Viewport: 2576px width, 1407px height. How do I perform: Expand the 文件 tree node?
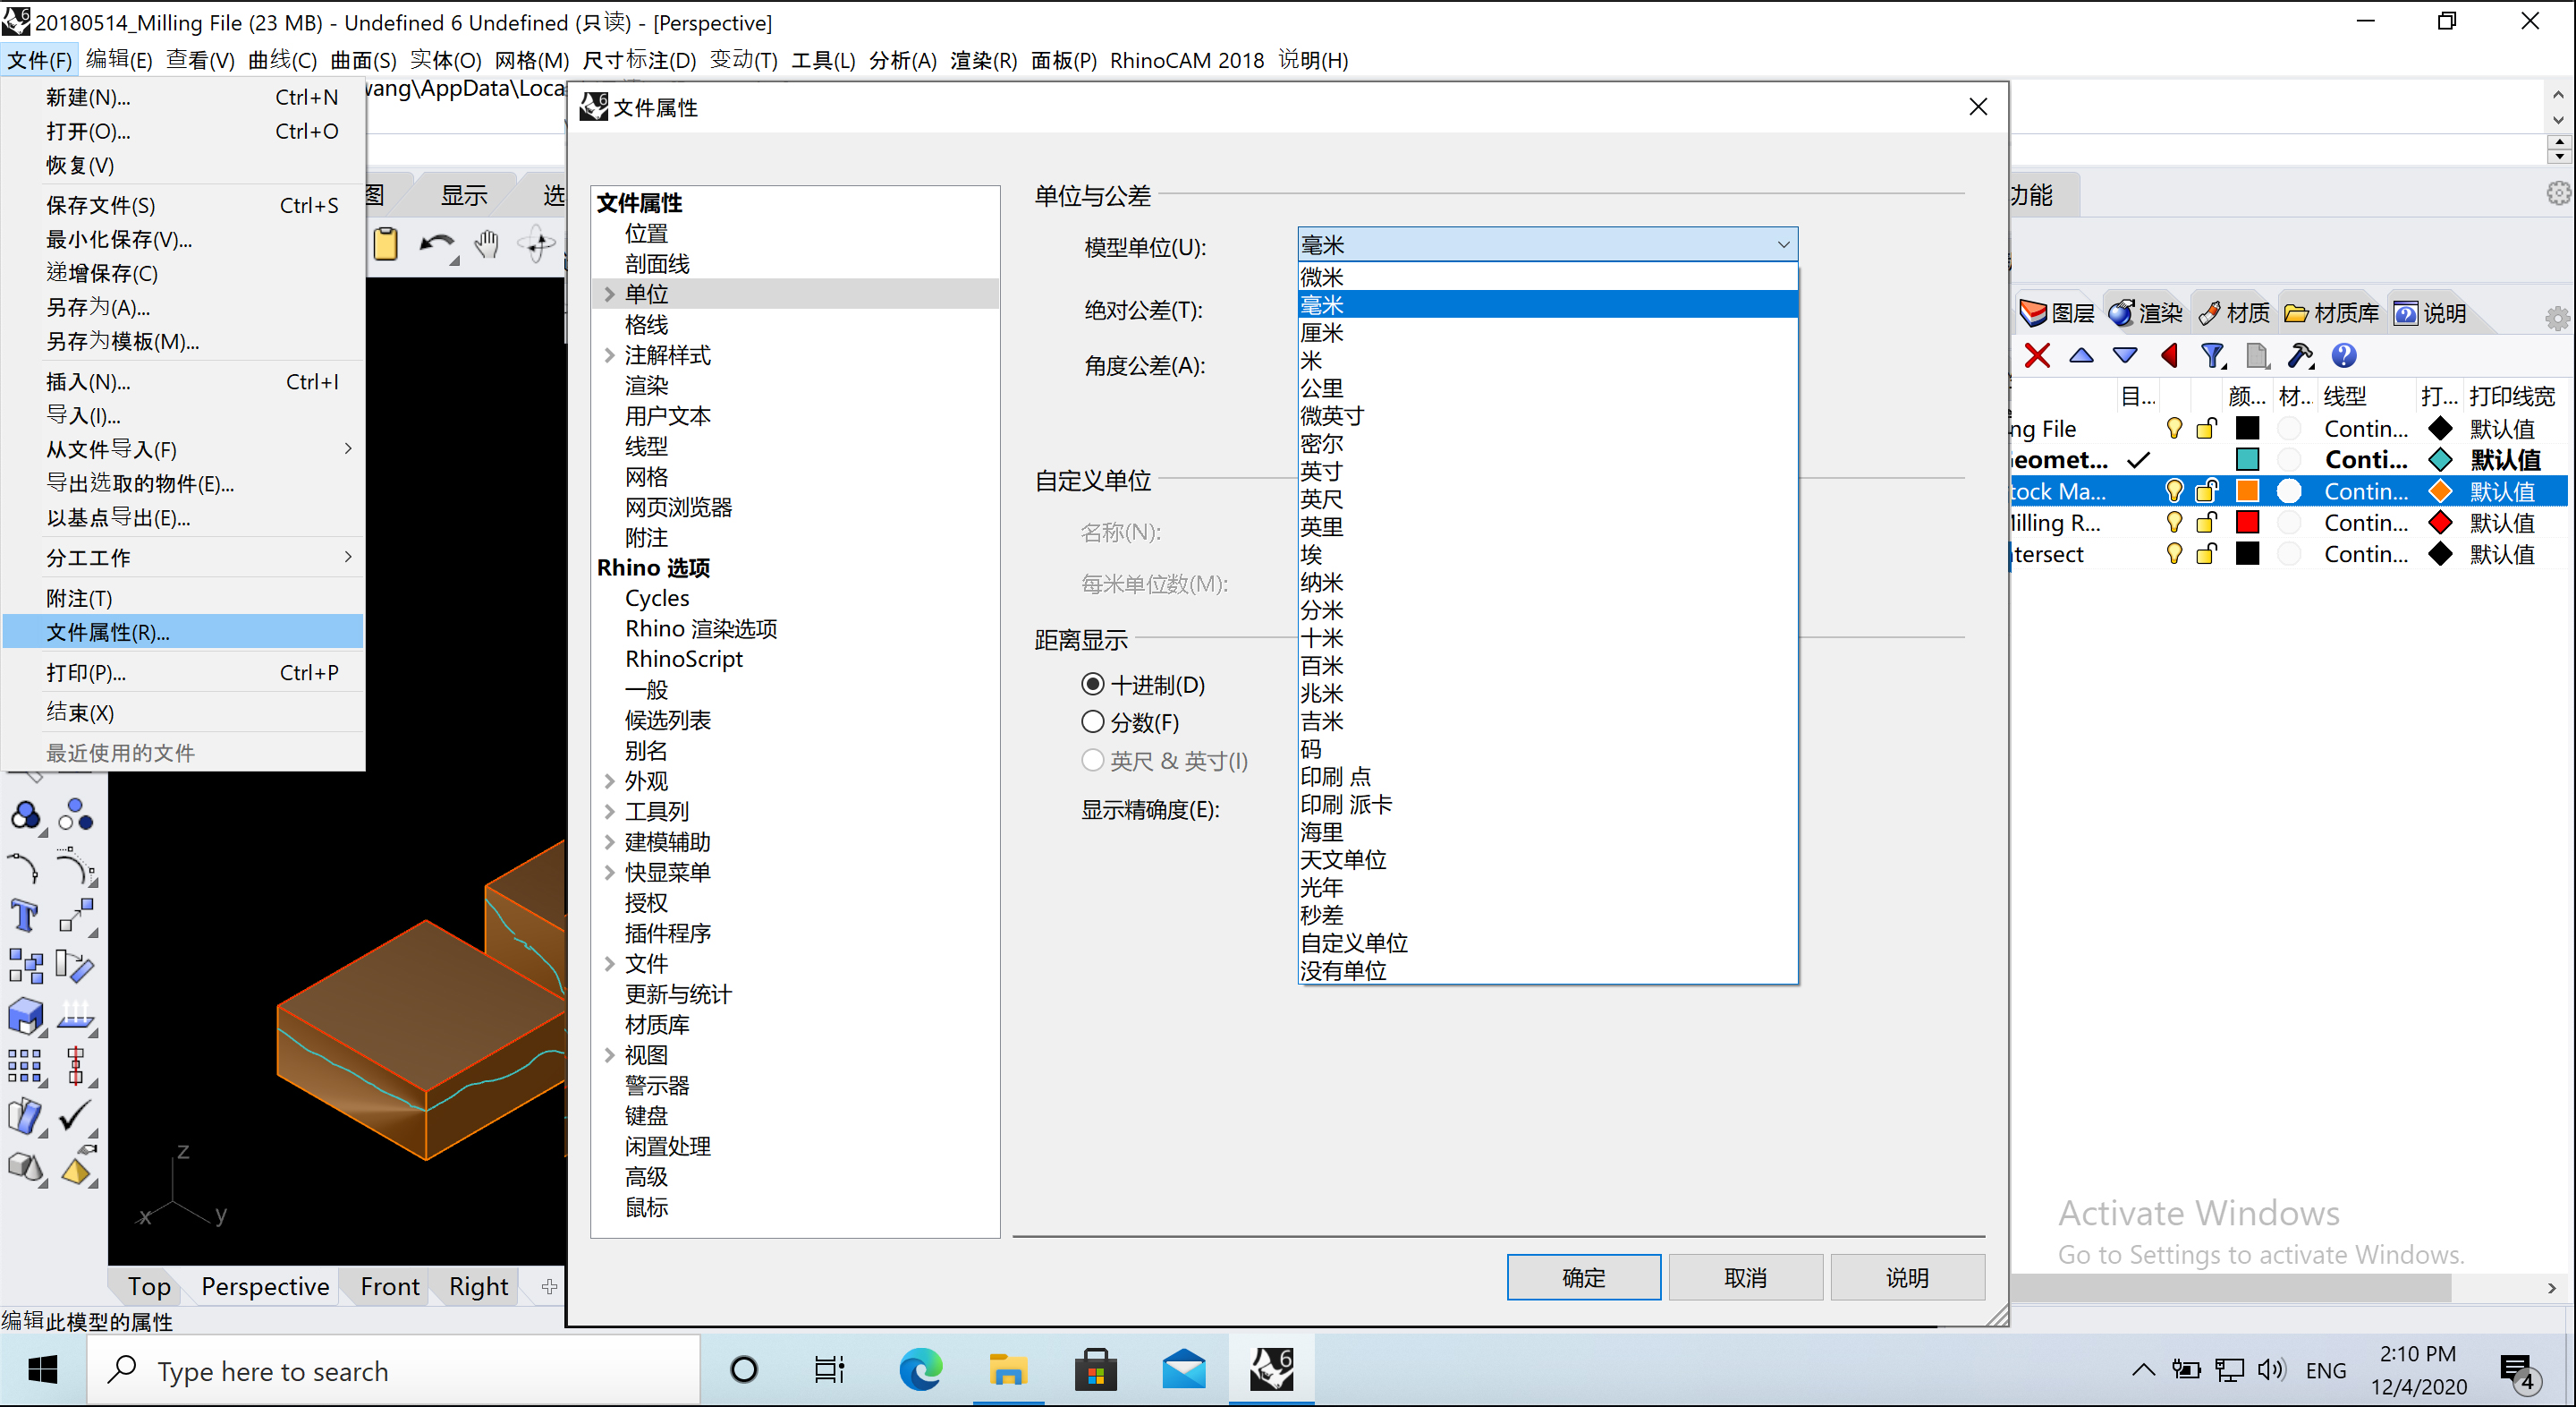coord(609,964)
